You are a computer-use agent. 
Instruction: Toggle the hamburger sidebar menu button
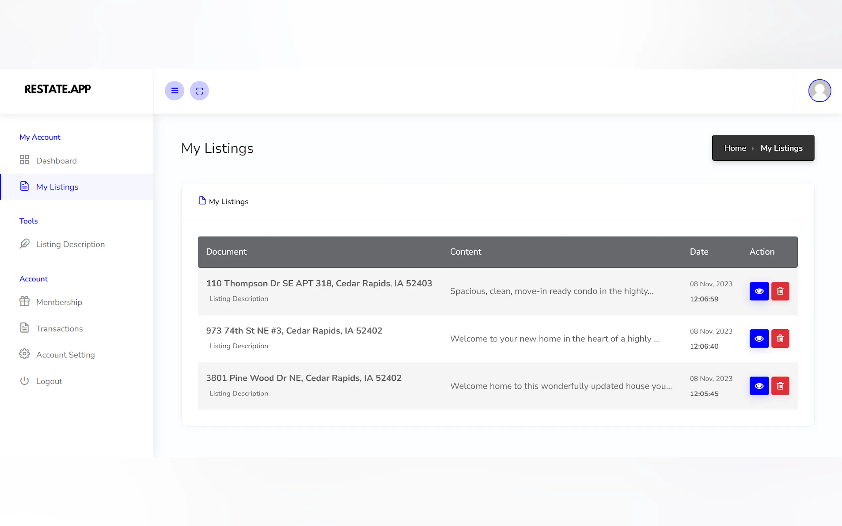174,91
